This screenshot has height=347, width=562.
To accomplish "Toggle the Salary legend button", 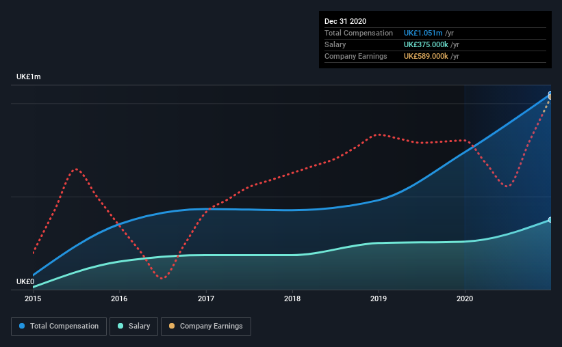I will [133, 327].
